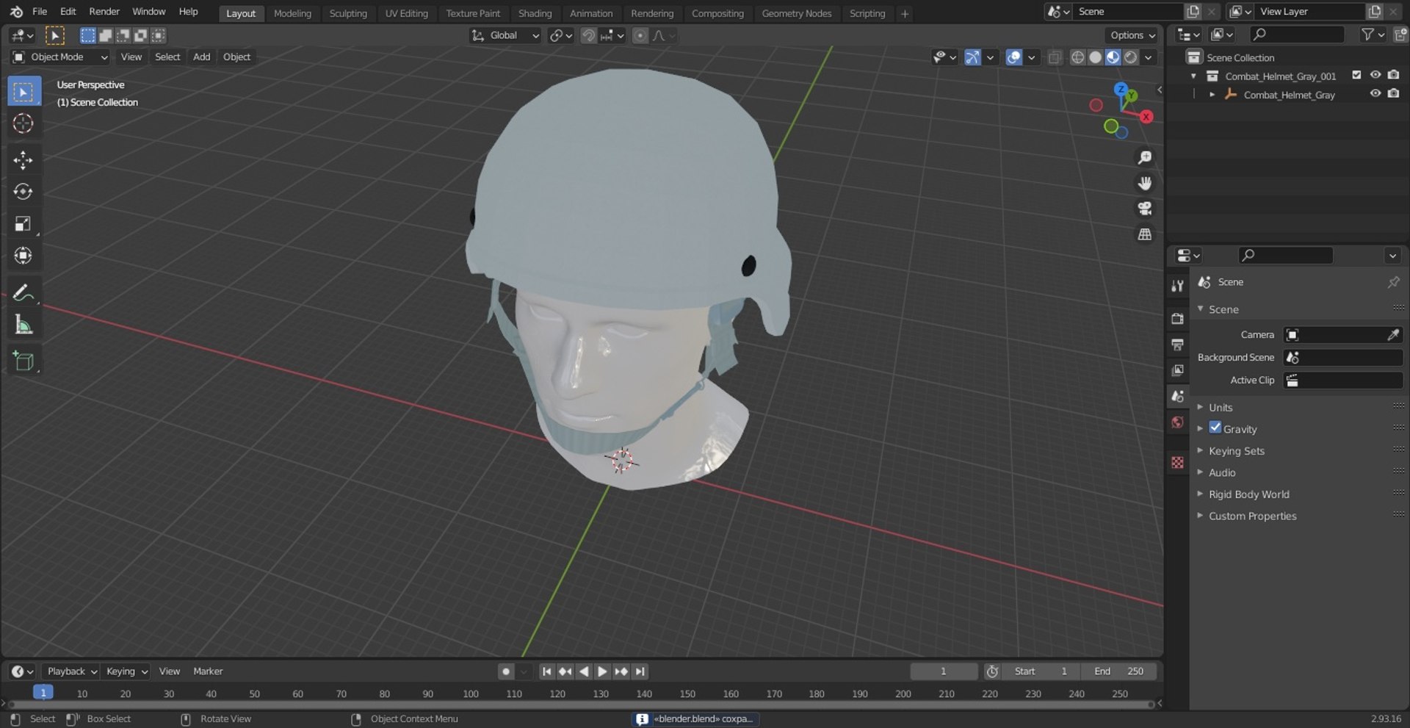1410x728 pixels.
Task: Switch to the Shading workspace tab
Action: (x=535, y=13)
